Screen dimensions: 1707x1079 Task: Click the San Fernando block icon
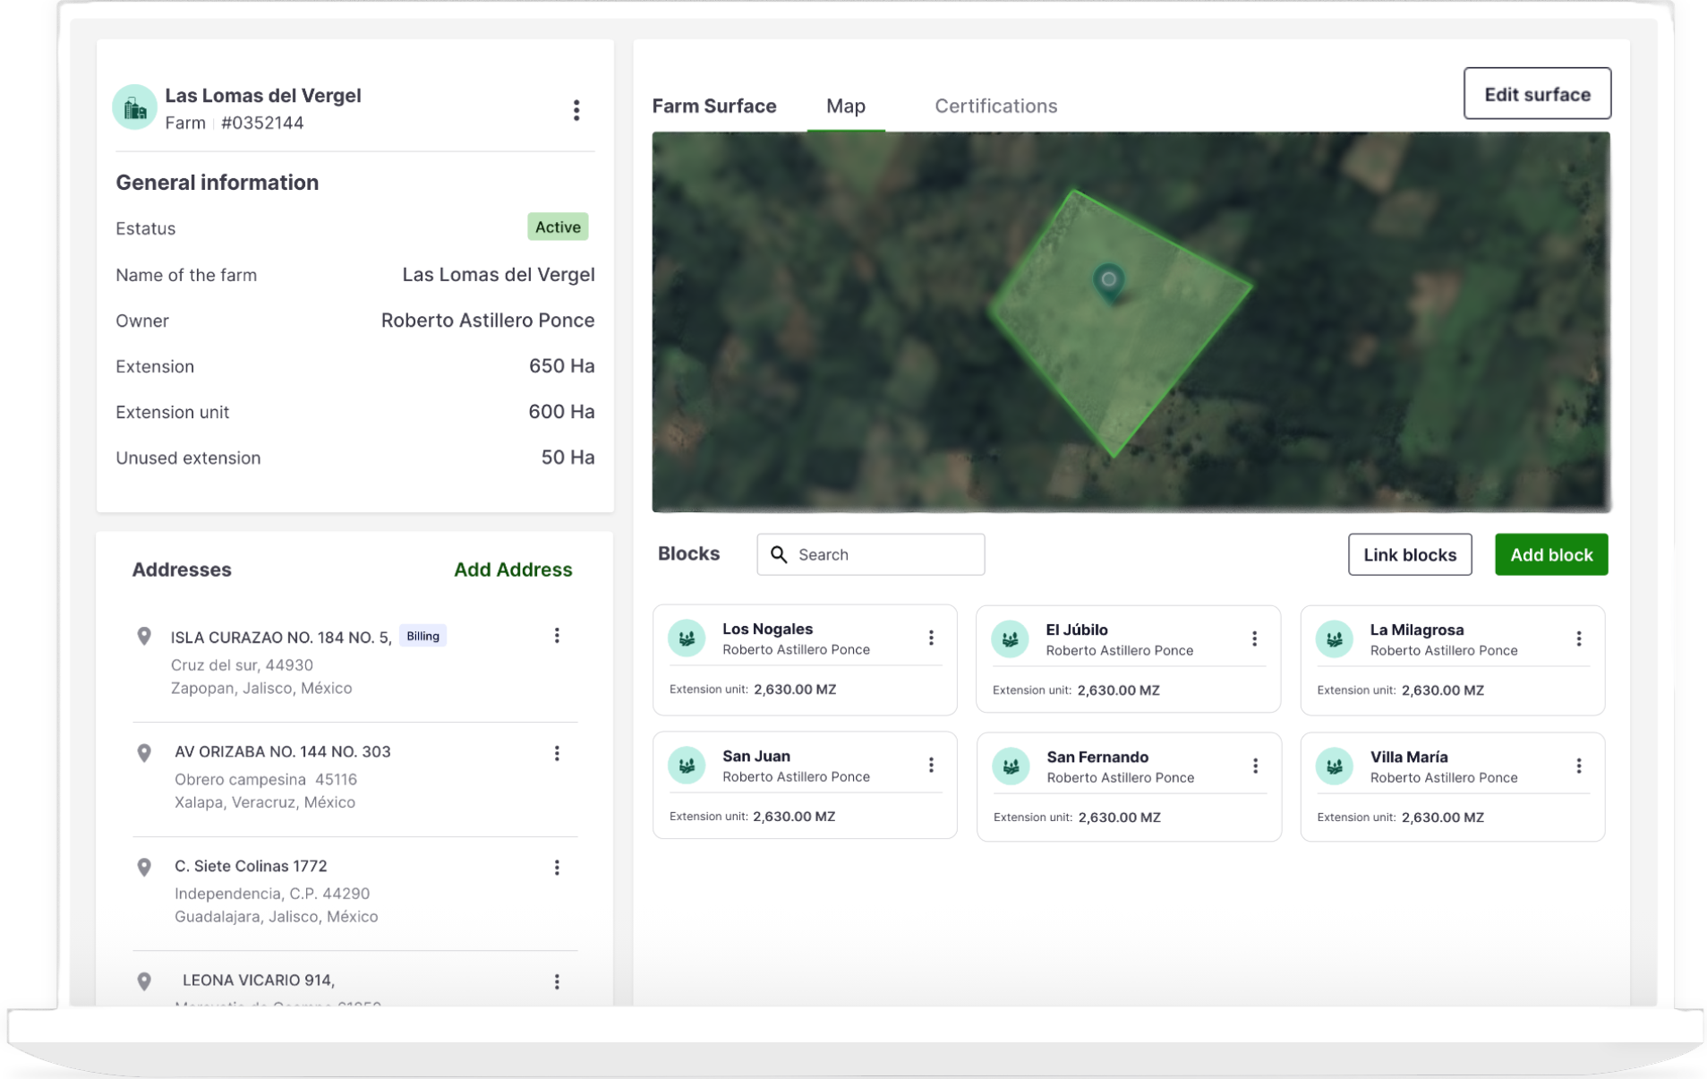(1011, 766)
